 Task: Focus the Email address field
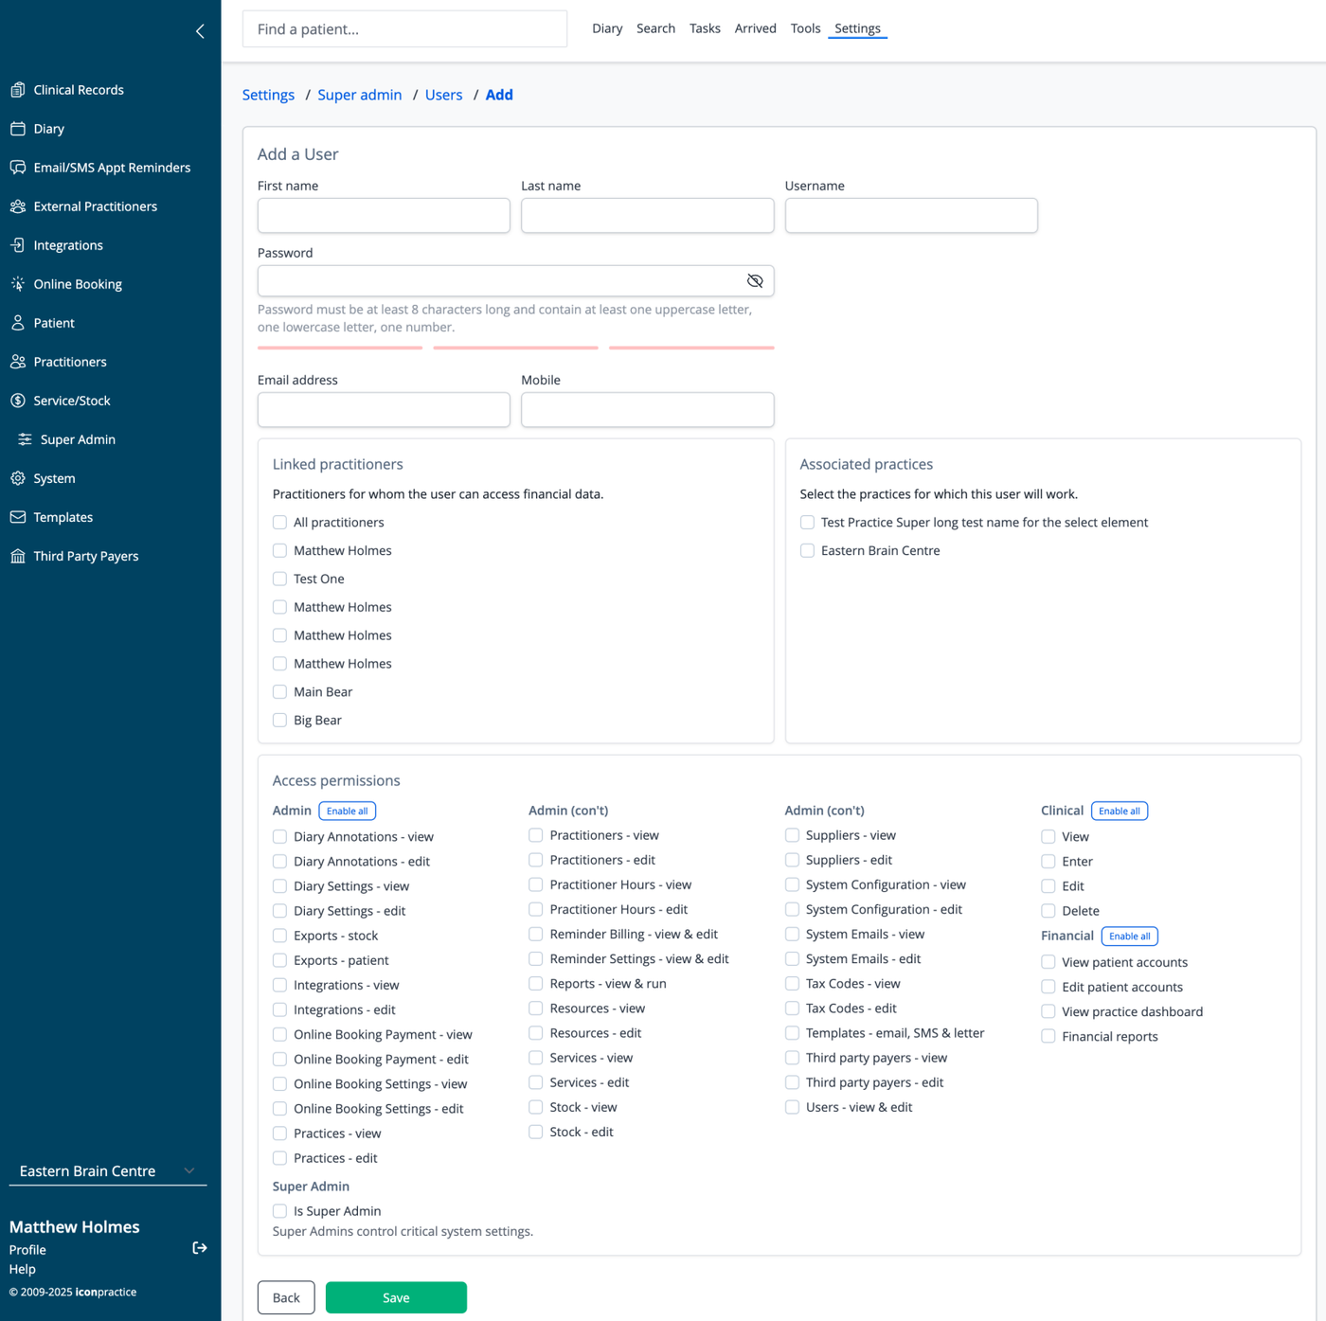tap(384, 410)
